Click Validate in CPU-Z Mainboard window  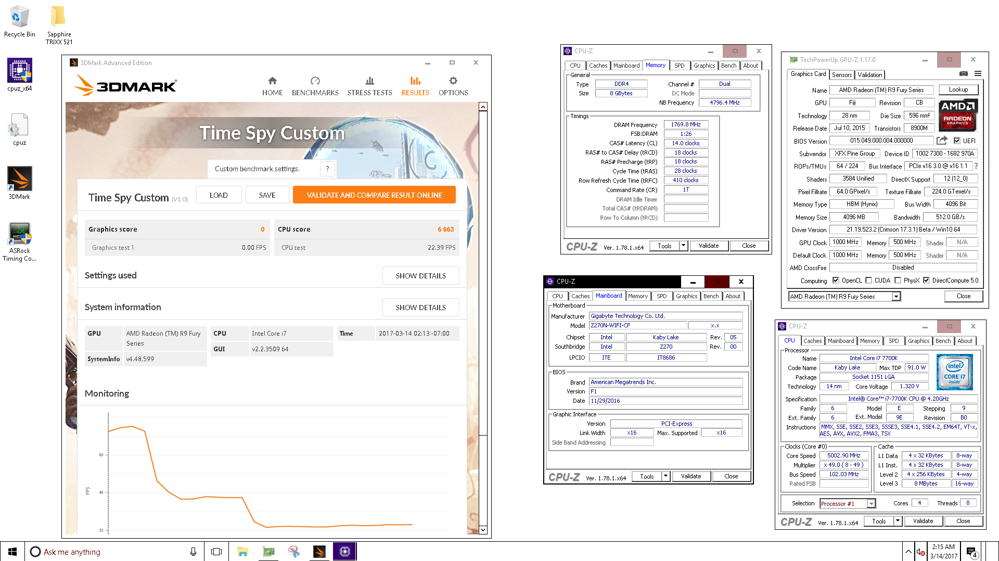(691, 476)
